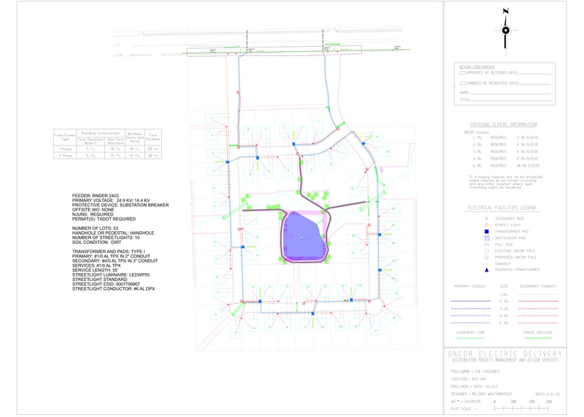Image resolution: width=584 pixels, height=417 pixels.
Task: Click the Pull Box legend symbol
Action: point(486,244)
